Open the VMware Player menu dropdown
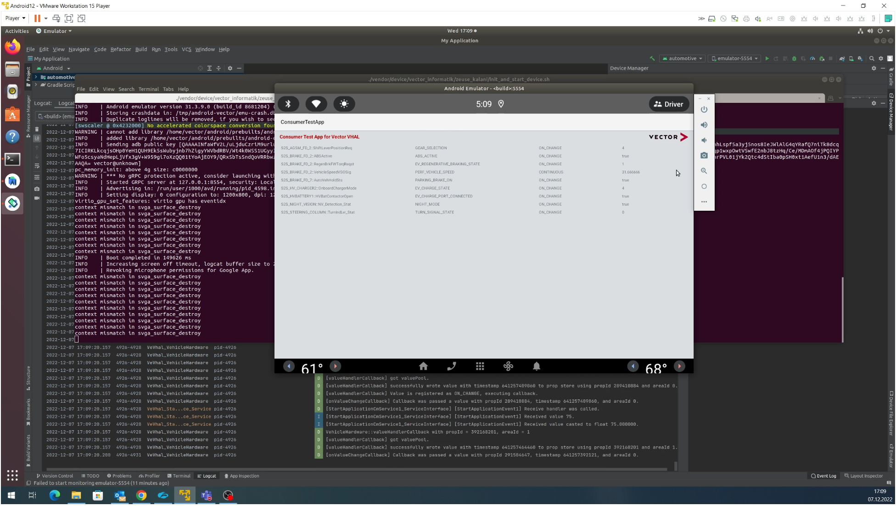Image resolution: width=896 pixels, height=506 pixels. 15,18
